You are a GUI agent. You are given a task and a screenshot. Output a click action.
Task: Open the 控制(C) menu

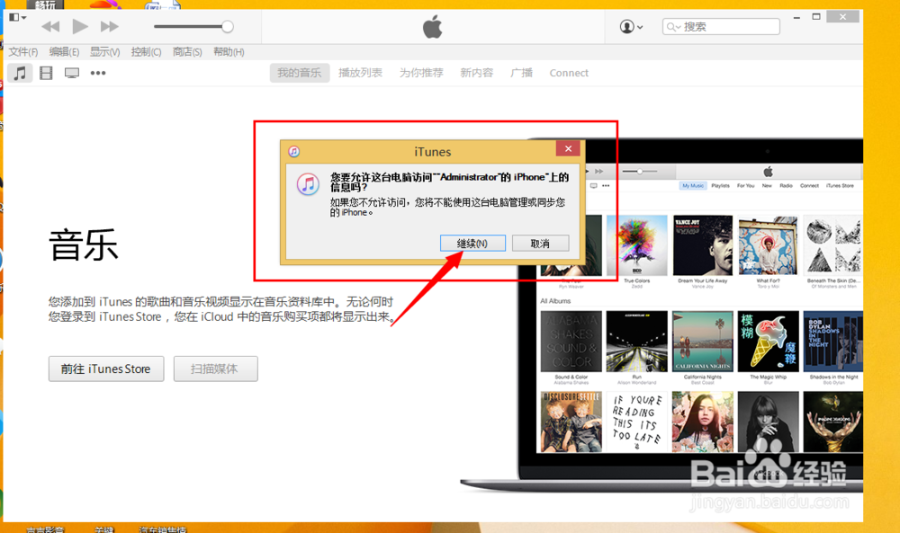146,52
